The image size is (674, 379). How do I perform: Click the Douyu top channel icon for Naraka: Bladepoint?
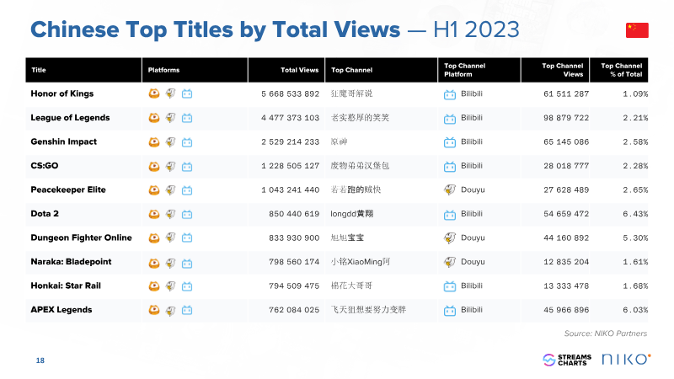(x=450, y=262)
